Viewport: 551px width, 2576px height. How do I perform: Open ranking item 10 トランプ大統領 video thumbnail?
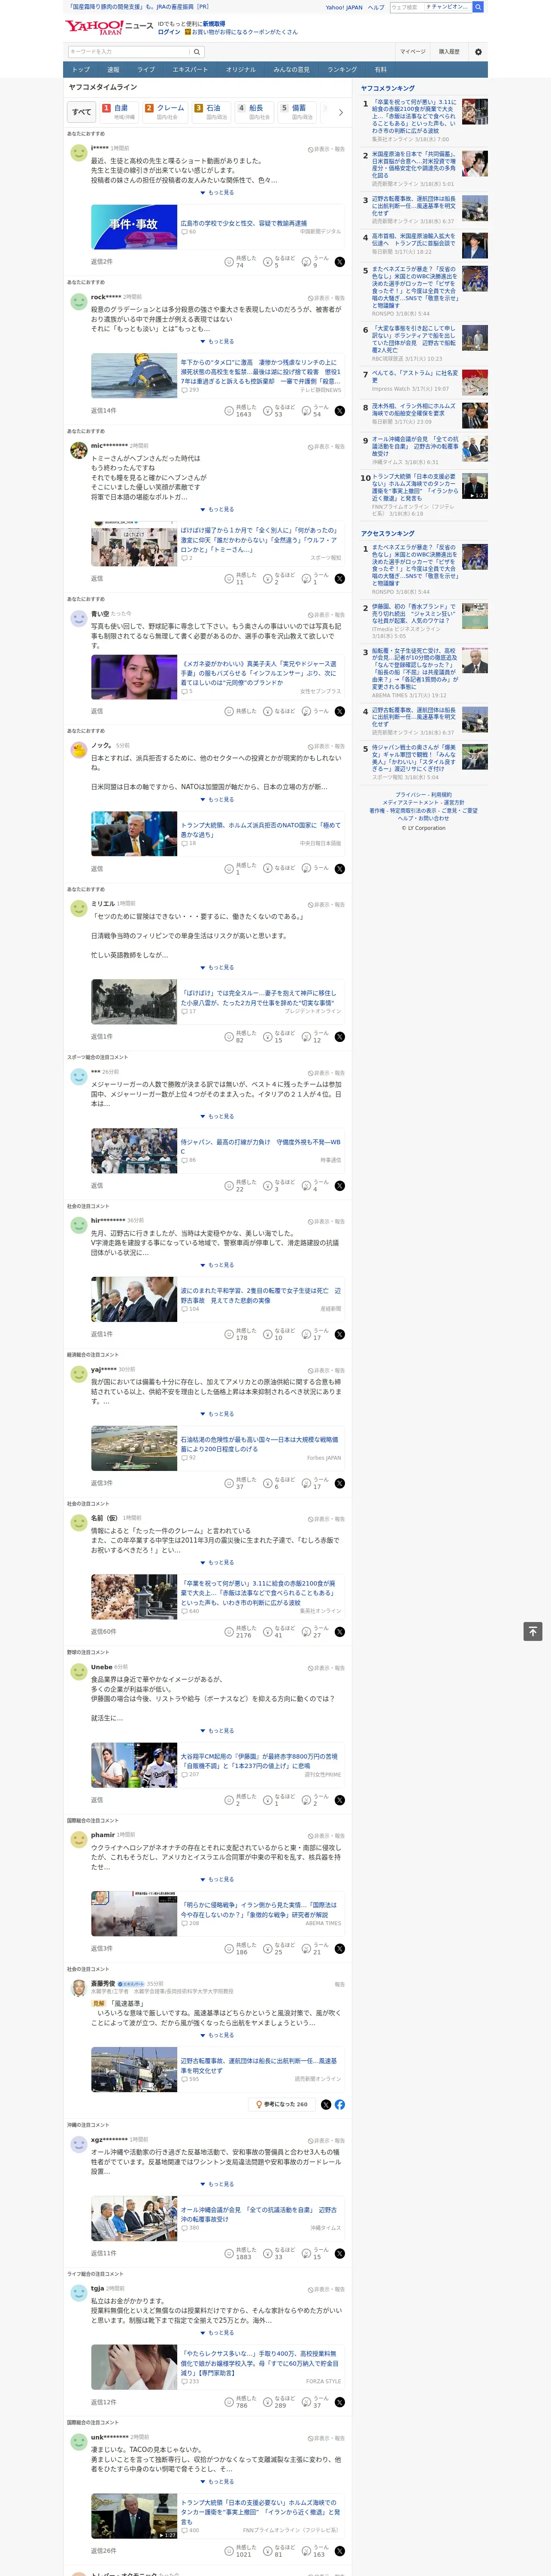475,486
